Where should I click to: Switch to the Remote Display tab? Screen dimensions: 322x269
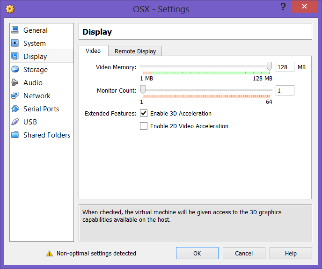pos(135,51)
